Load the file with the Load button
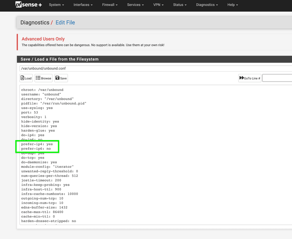 (x=26, y=78)
